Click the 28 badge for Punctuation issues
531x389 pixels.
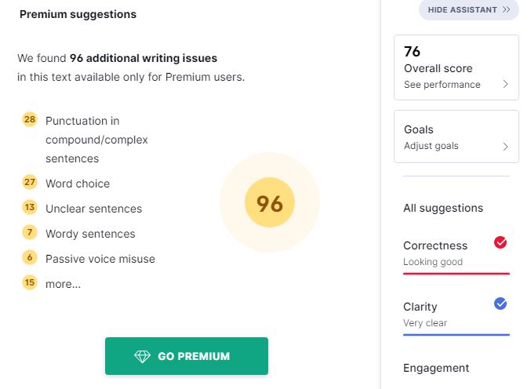(30, 119)
